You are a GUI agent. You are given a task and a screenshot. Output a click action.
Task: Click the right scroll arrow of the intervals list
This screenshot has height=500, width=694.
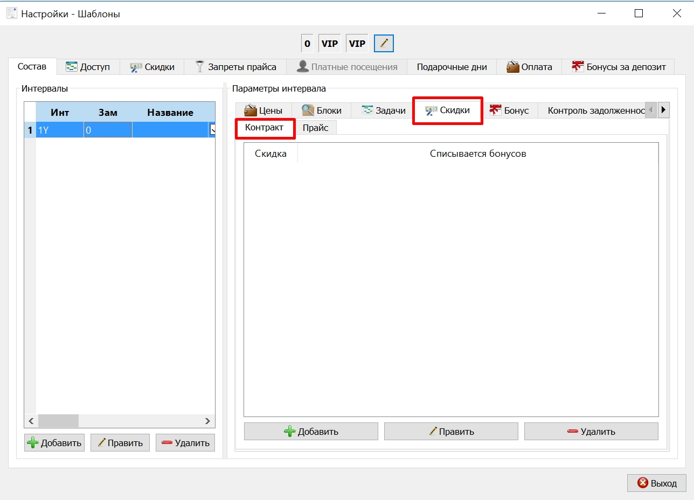point(208,421)
